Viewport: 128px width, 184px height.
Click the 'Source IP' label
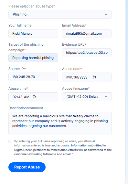pyautogui.click(x=17, y=69)
